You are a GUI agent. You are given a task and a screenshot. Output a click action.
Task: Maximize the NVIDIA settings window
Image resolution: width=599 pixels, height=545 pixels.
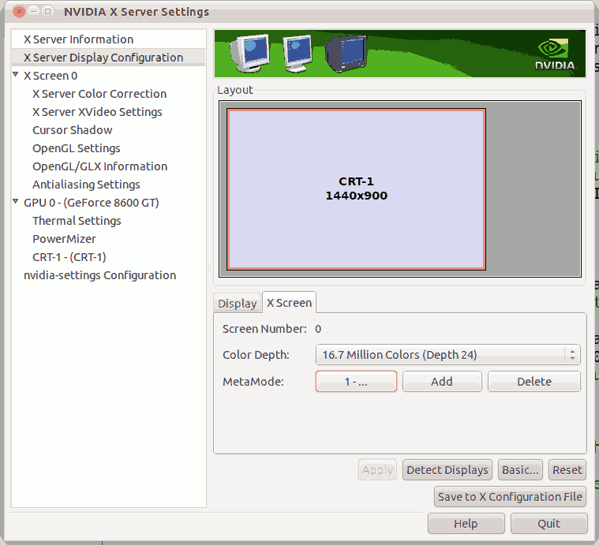click(x=48, y=12)
